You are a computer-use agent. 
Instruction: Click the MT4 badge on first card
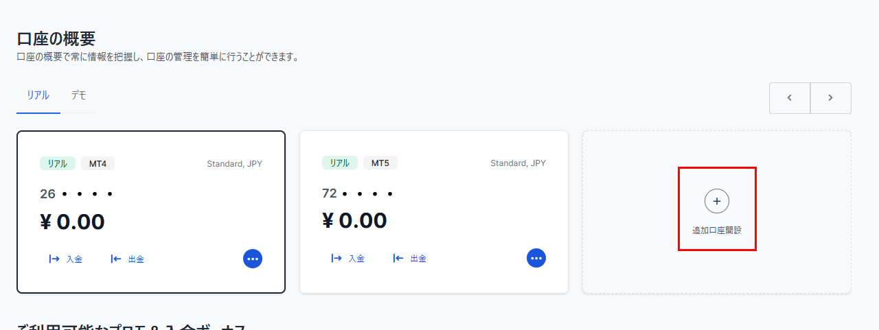coord(98,163)
